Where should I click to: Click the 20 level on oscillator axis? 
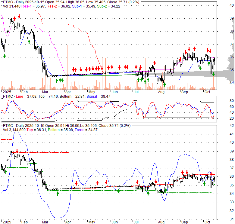click(232, 118)
